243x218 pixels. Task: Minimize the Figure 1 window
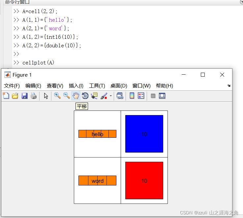tap(184, 75)
